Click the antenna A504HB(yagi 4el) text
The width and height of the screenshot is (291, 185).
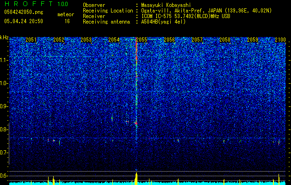[x=163, y=22]
